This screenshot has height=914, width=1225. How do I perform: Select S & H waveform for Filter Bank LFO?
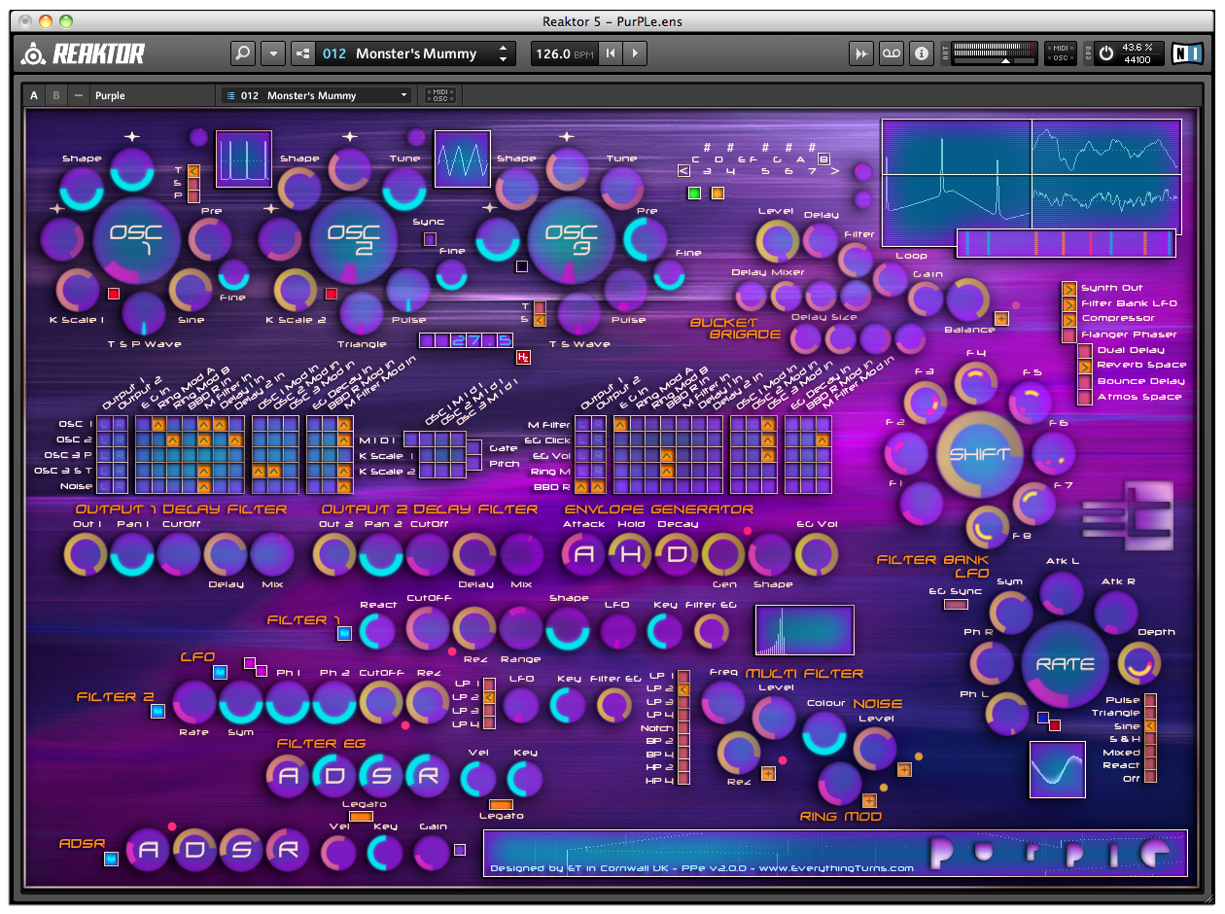click(1150, 739)
